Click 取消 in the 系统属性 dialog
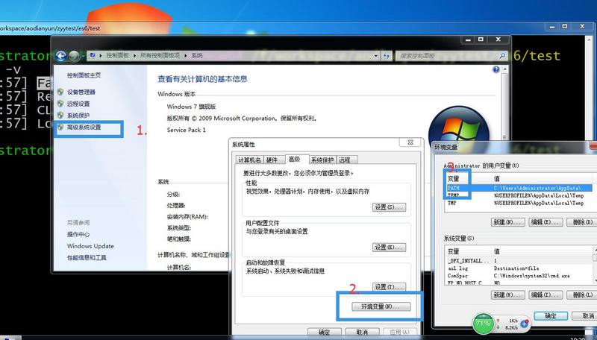Image resolution: width=597 pixels, height=340 pixels. [x=362, y=332]
